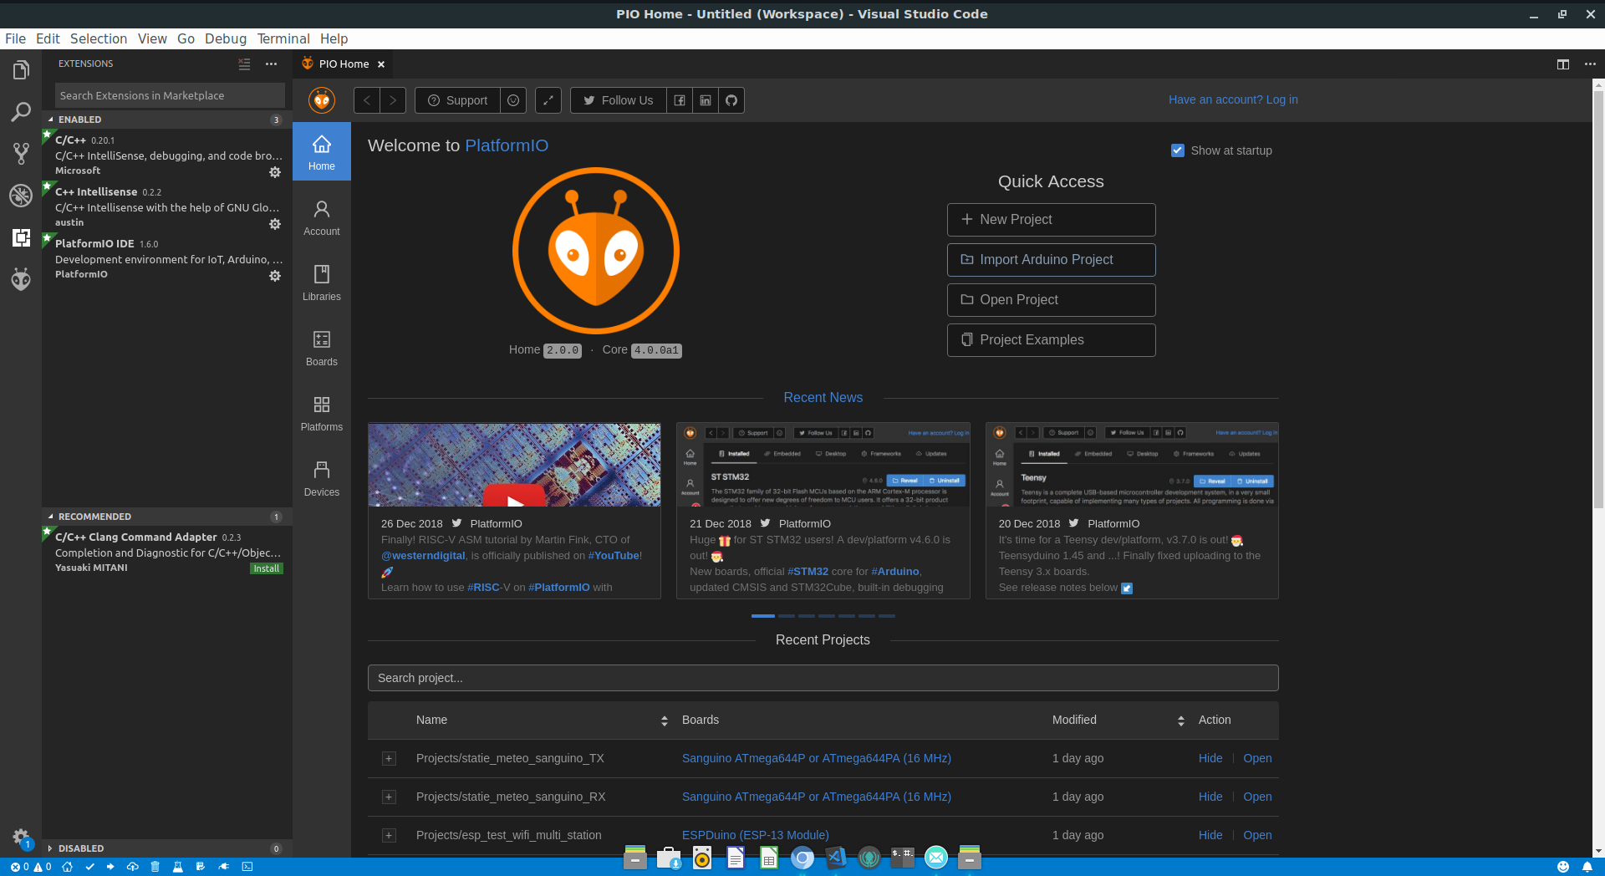Image resolution: width=1605 pixels, height=876 pixels.
Task: Go back with PIO Home back arrow
Action: pyautogui.click(x=366, y=100)
